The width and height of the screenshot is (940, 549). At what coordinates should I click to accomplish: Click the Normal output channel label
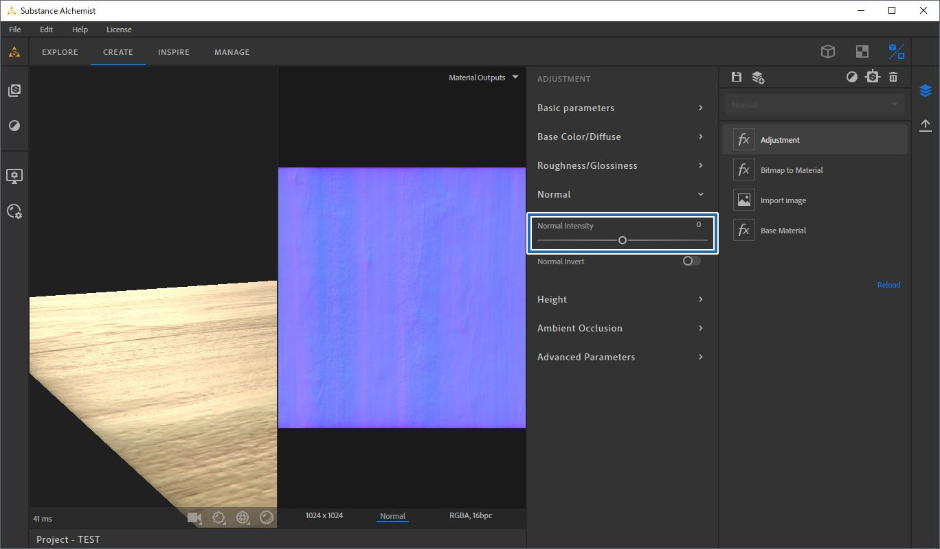point(392,516)
